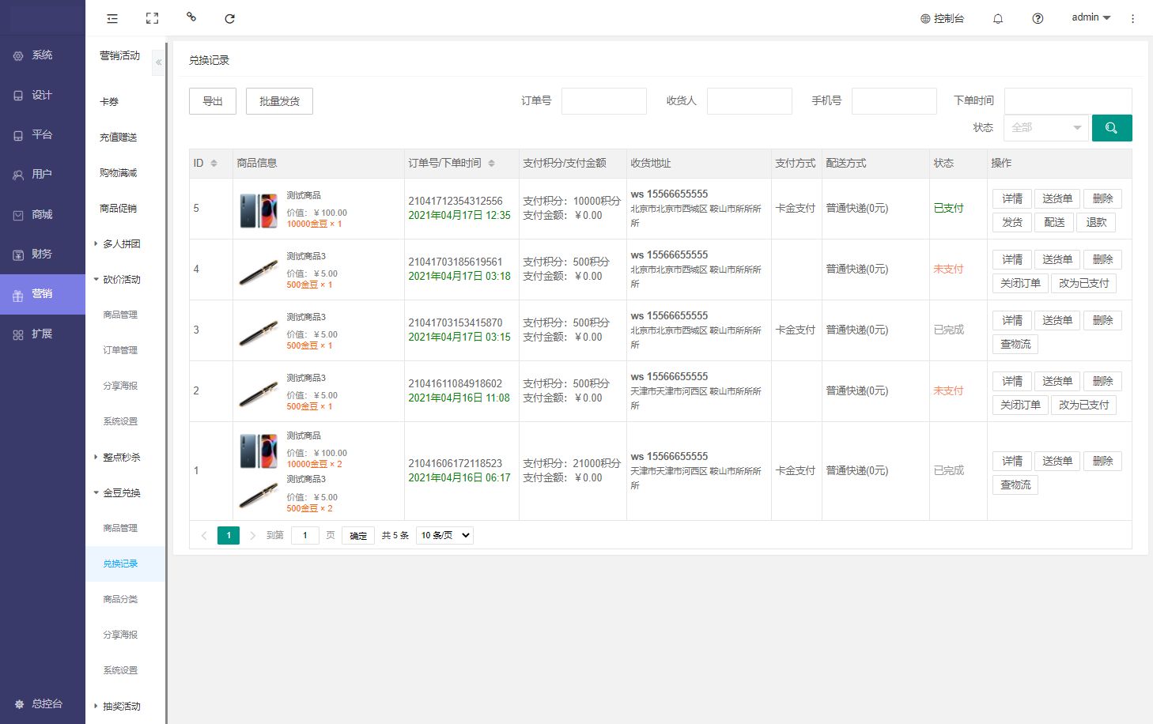Expand the 多人拼团 menu group
The height and width of the screenshot is (724, 1153).
coord(120,244)
